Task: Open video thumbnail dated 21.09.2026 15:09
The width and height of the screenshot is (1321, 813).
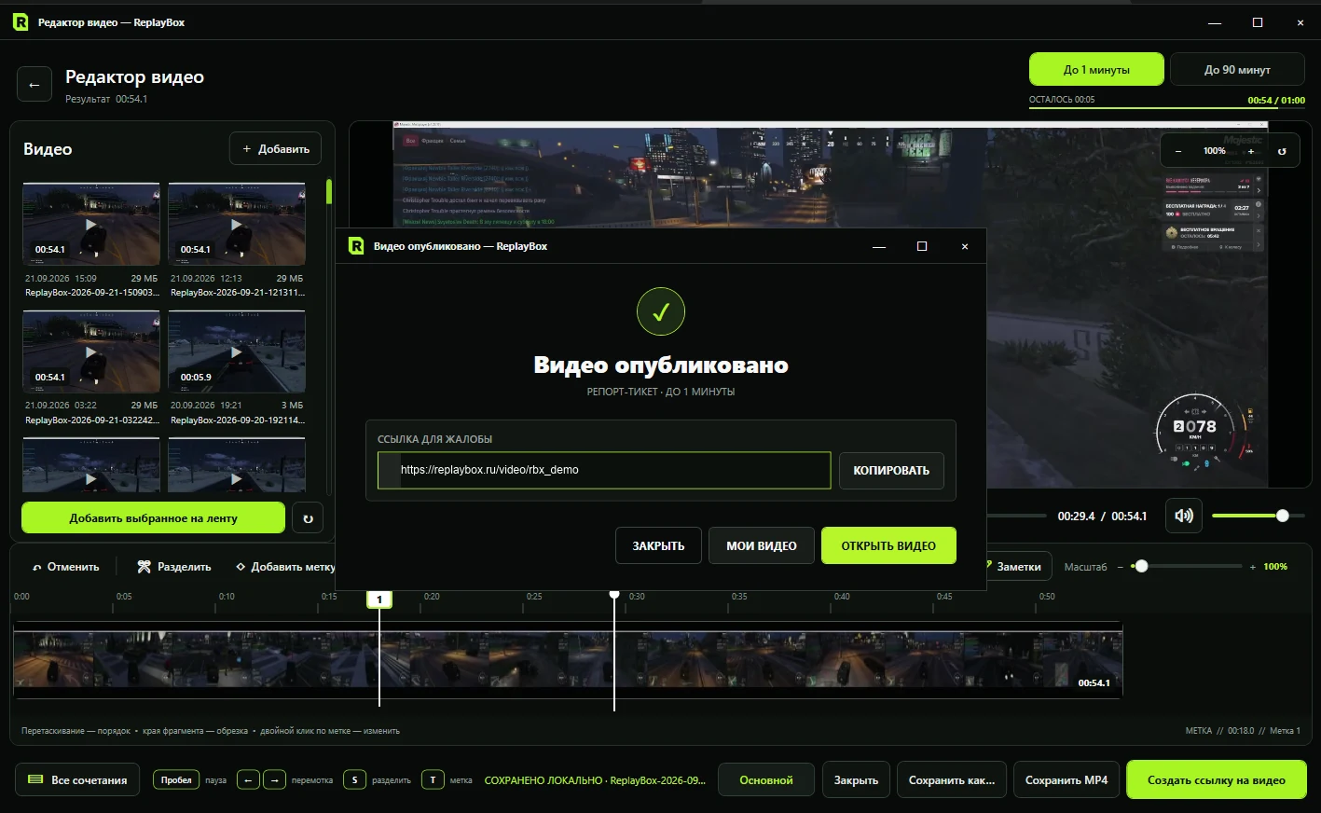Action: pyautogui.click(x=91, y=224)
